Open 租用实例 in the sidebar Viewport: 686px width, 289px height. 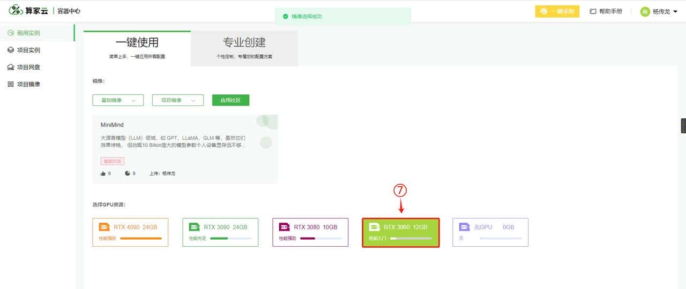[x=37, y=33]
